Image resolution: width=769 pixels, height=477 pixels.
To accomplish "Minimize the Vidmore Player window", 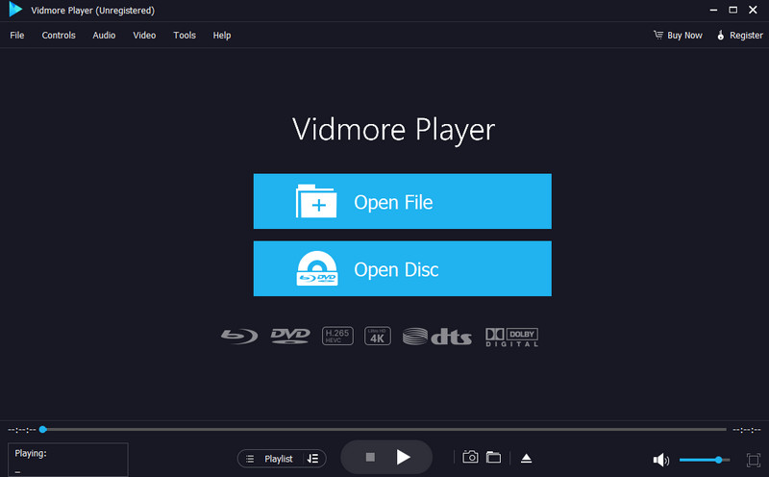I will (x=713, y=10).
